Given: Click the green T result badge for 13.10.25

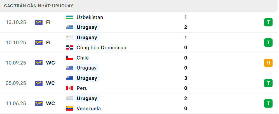Looking at the screenshot, I should coord(268,22).
